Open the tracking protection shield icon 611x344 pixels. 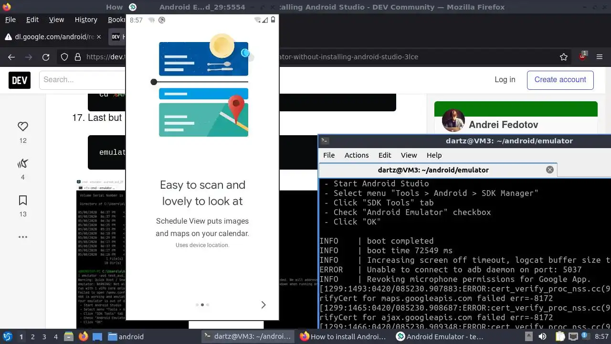(64, 57)
